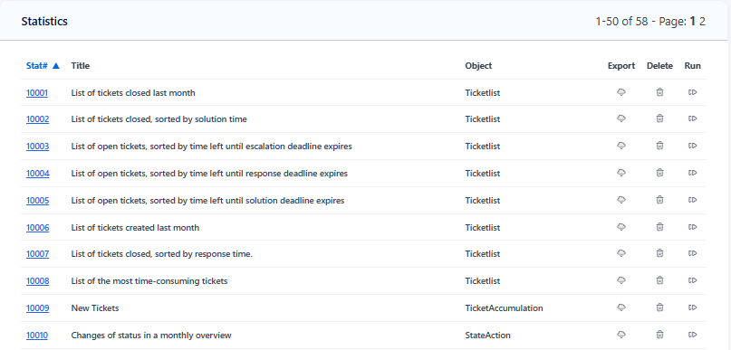The width and height of the screenshot is (731, 350).
Task: Open statistic number 10007 link
Action: (37, 253)
